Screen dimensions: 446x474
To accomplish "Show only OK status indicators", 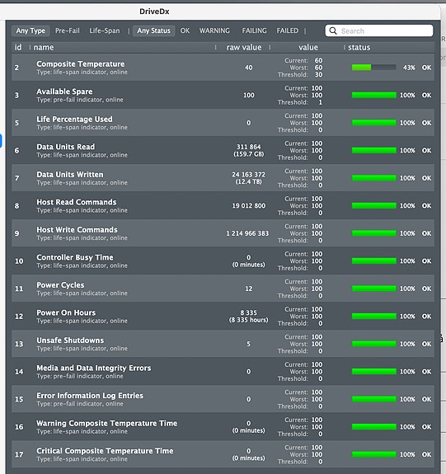I will coord(185,31).
